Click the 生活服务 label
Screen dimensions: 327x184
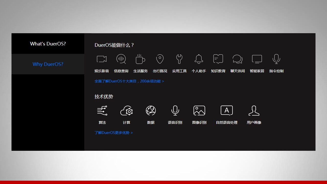(x=141, y=71)
